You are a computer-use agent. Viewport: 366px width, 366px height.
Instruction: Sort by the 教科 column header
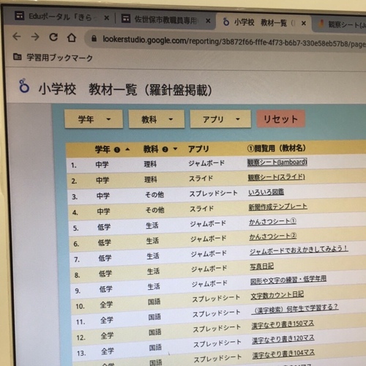click(151, 149)
